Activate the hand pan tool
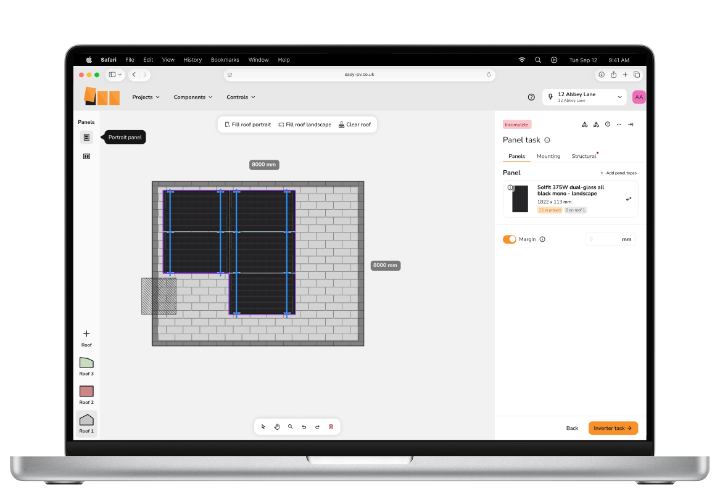 coord(277,427)
